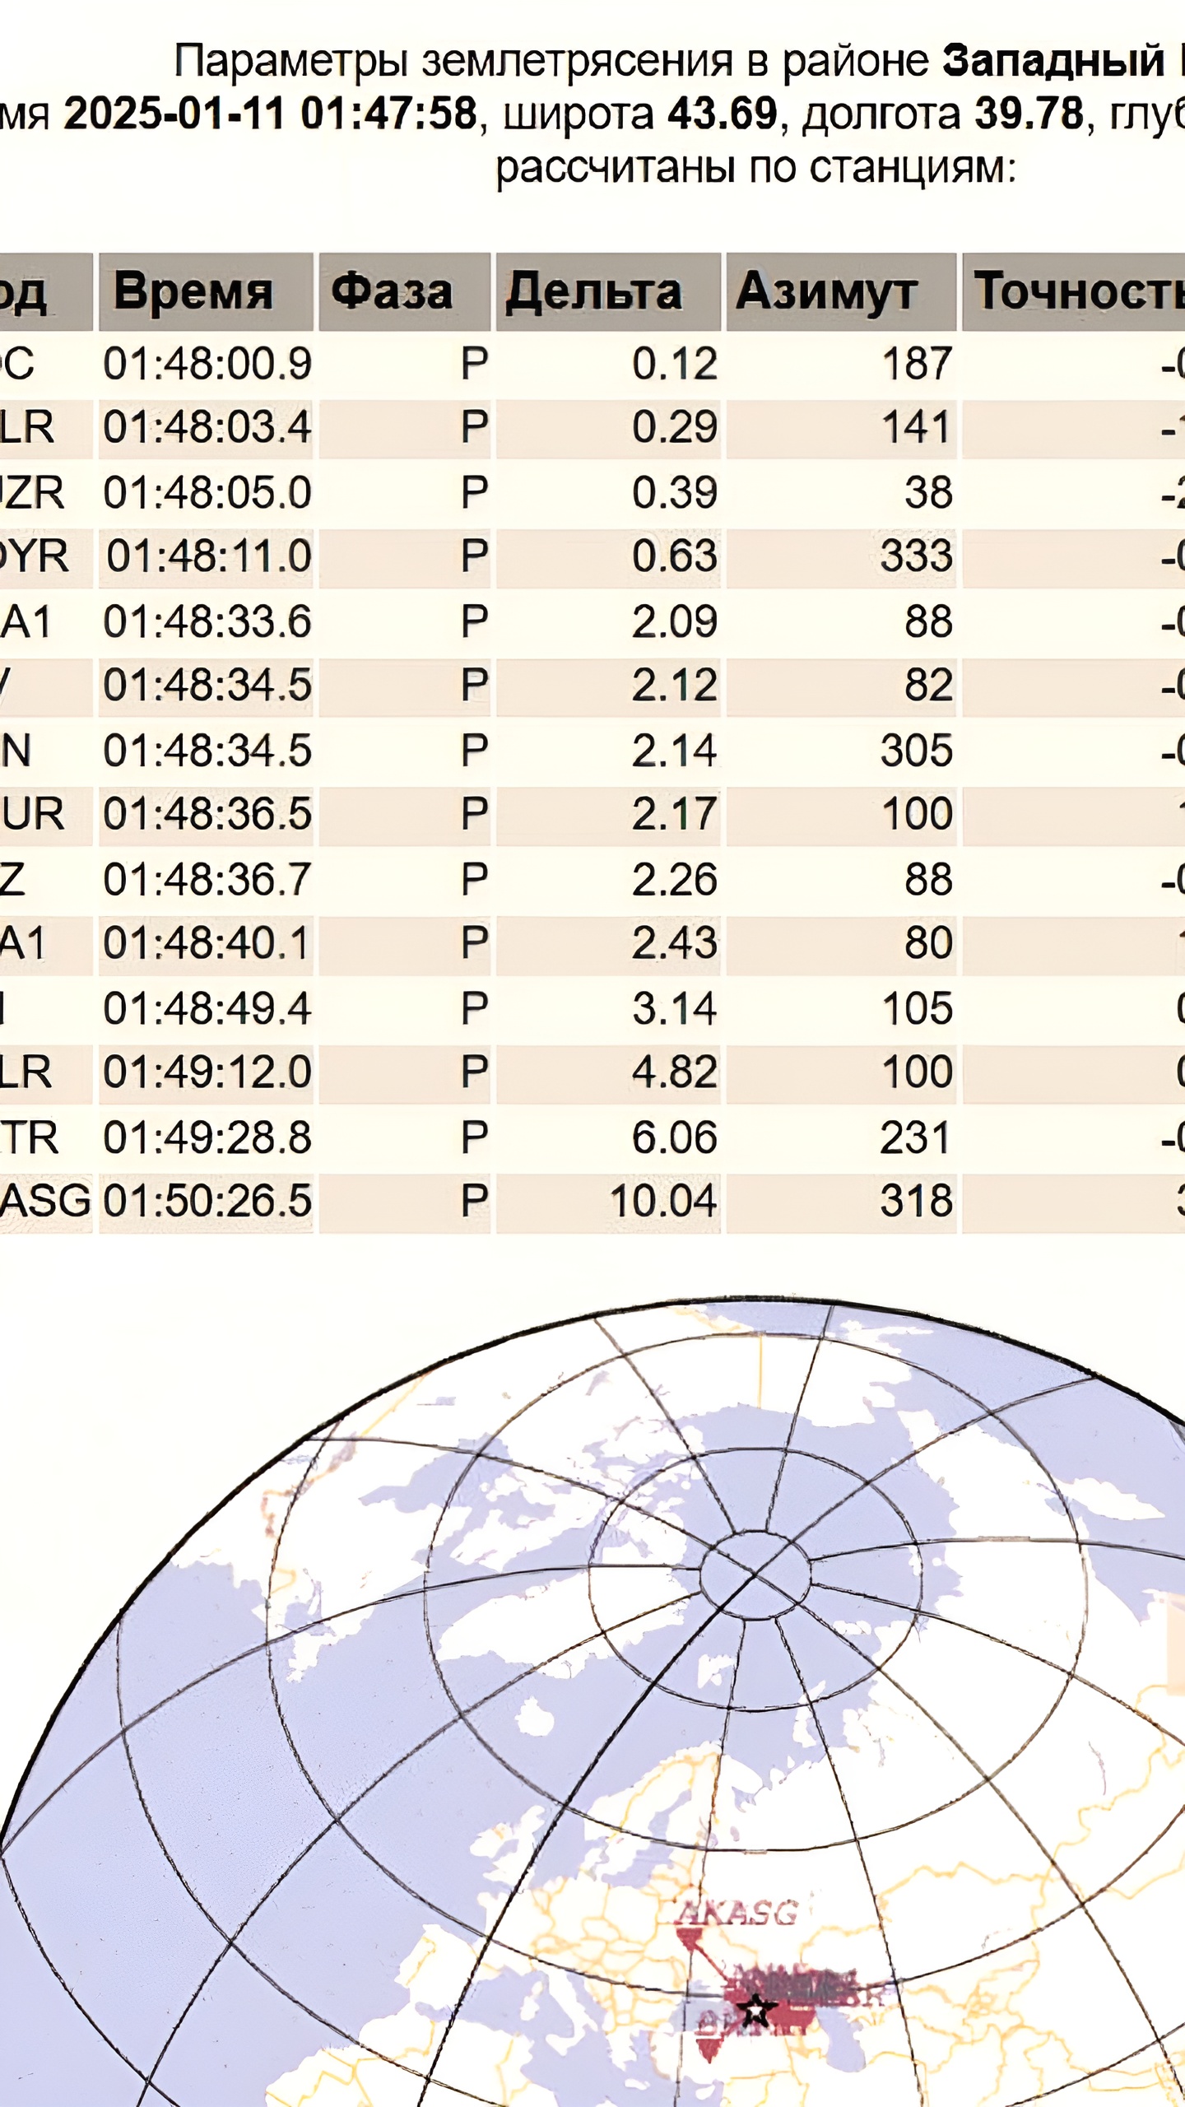Select time cell 01:48:33.6
Viewport: 1185px width, 2107px height.
click(x=207, y=621)
